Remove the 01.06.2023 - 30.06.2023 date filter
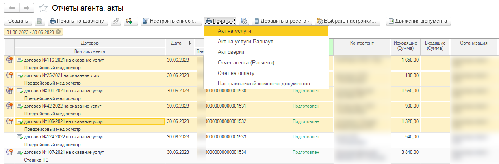The width and height of the screenshot is (499, 164). coord(58,32)
